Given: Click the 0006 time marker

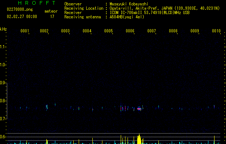Looking at the screenshot, I should click(130, 31).
